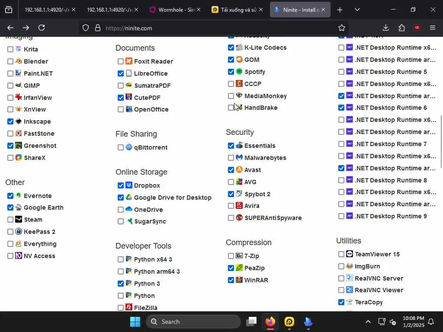The image size is (443, 332).
Task: Uncheck the Avast checkbox
Action: (231, 170)
